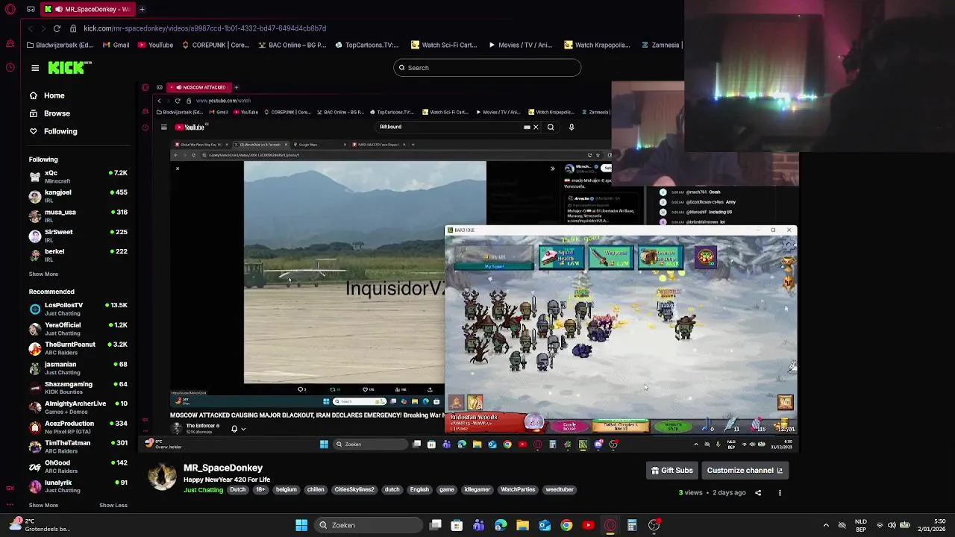Expand Show More under Recommended

click(43, 505)
